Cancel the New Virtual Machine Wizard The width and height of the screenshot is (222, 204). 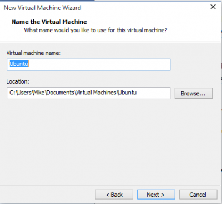198,195
